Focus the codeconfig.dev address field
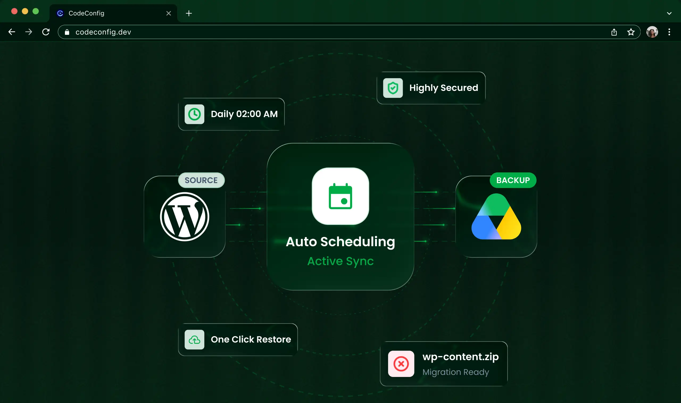Image resolution: width=681 pixels, height=403 pixels. click(x=349, y=32)
